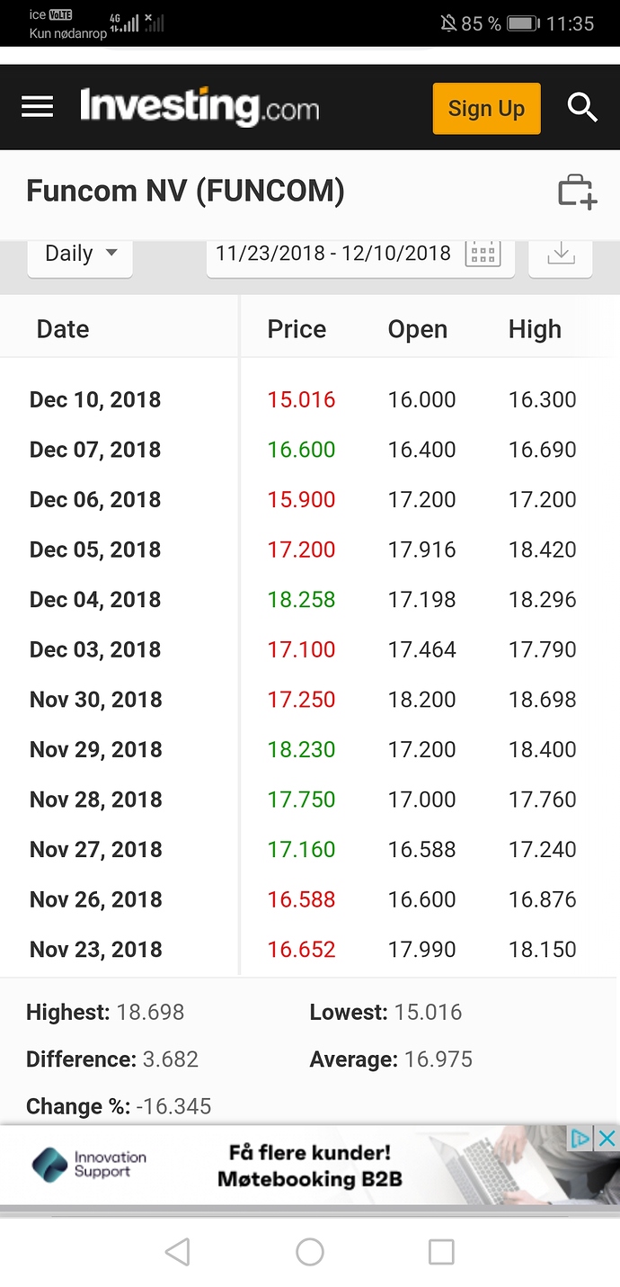Tap Android home circle button

click(310, 1252)
